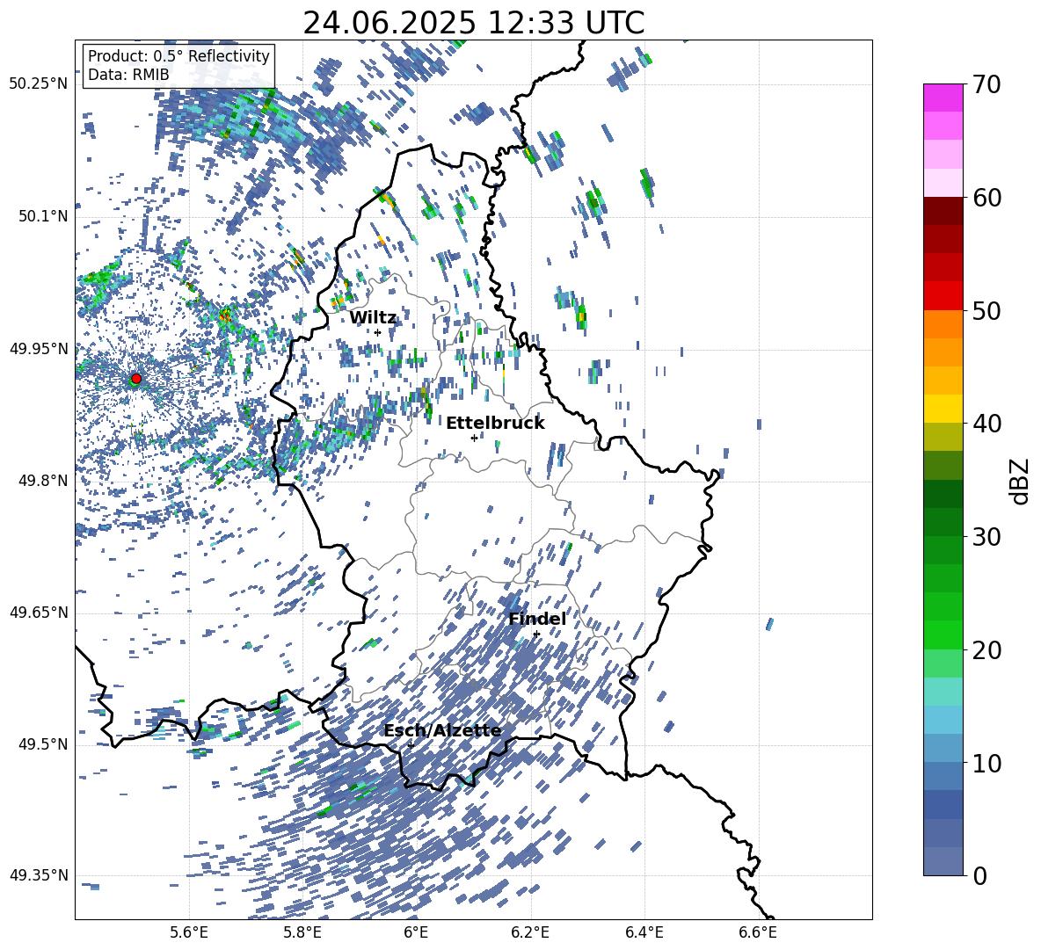Click the red radar site marker dot
Viewport: 1041px width, 950px height.
(x=136, y=379)
